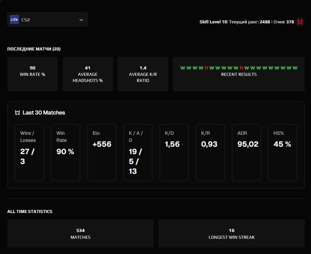This screenshot has height=254, width=311.
Task: Open the Win Rate % card showing 90
Action: [x=33, y=74]
